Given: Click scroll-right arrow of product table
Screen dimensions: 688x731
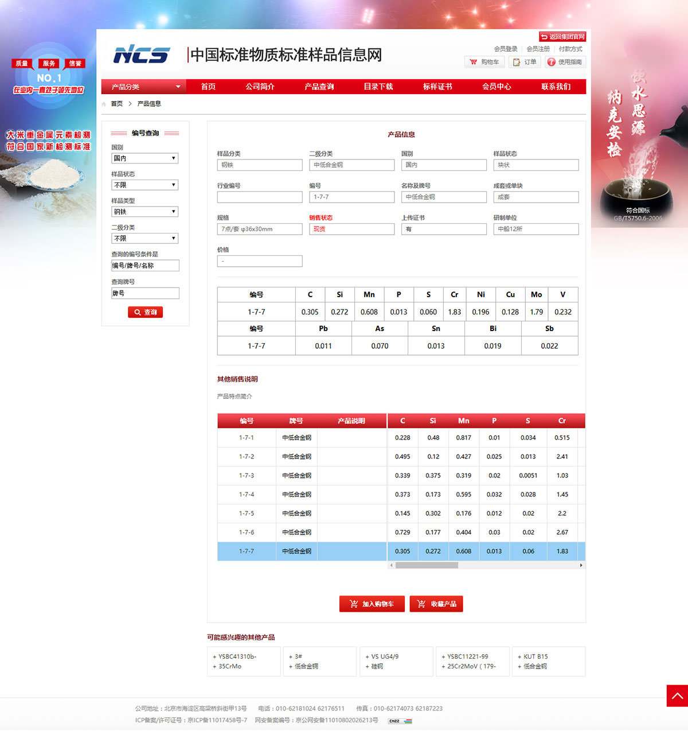Looking at the screenshot, I should (581, 565).
